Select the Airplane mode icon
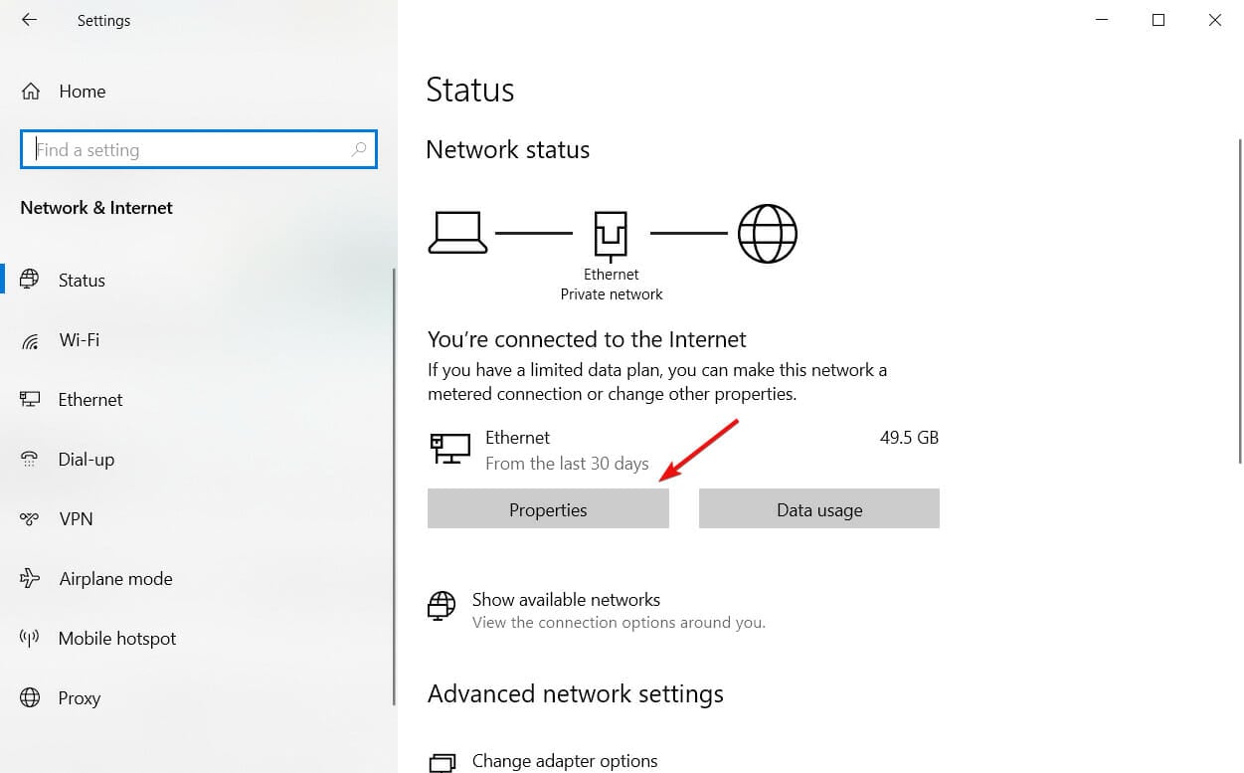This screenshot has width=1244, height=773. [30, 579]
